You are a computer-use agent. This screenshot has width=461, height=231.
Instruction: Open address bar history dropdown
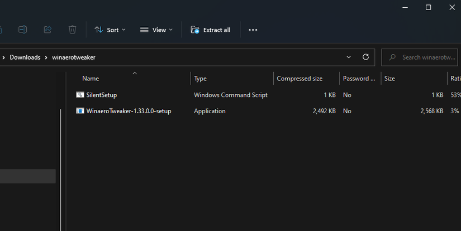click(348, 57)
